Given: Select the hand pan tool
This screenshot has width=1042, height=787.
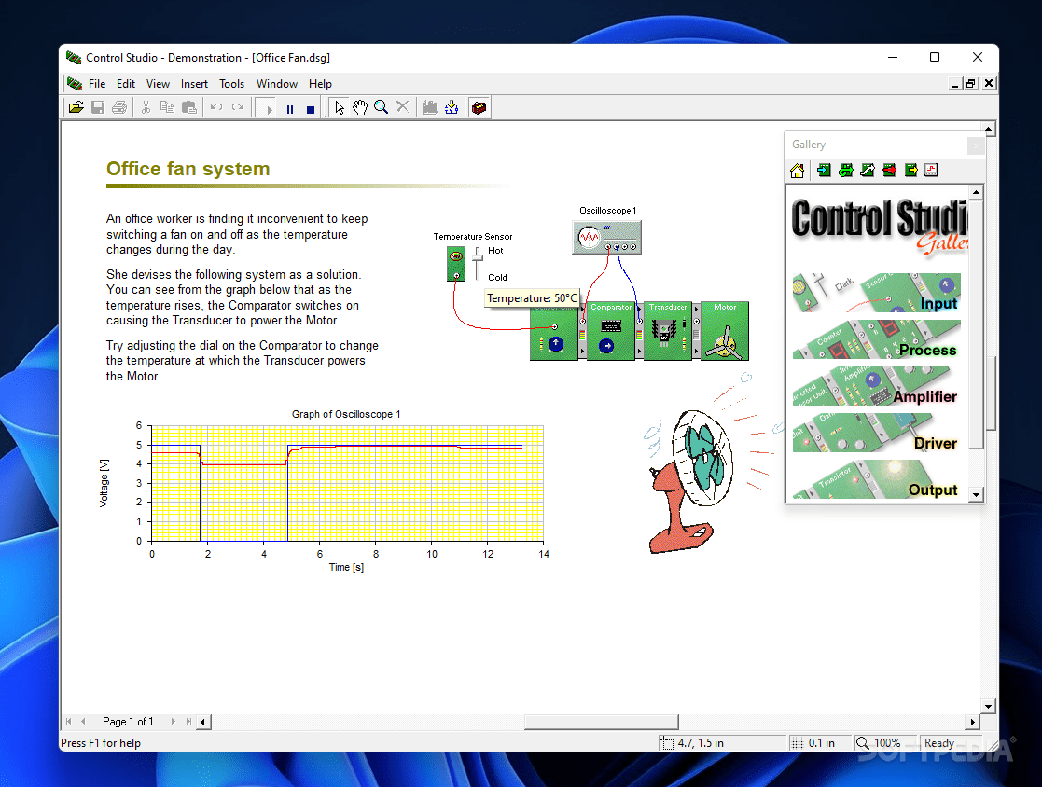Looking at the screenshot, I should pyautogui.click(x=360, y=107).
